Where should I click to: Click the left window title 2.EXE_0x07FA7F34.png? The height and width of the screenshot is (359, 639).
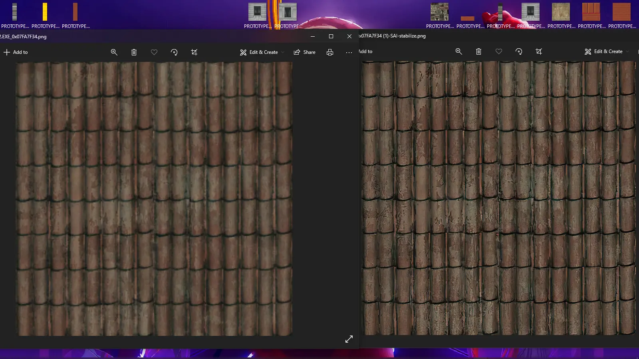[x=23, y=37]
